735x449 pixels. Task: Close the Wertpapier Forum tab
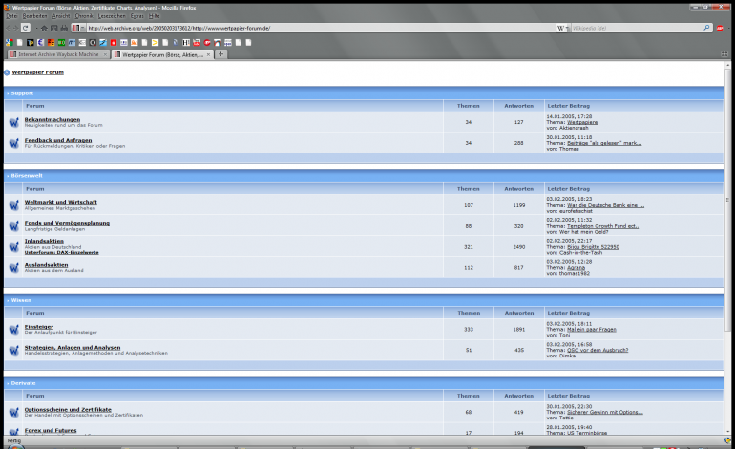(209, 54)
